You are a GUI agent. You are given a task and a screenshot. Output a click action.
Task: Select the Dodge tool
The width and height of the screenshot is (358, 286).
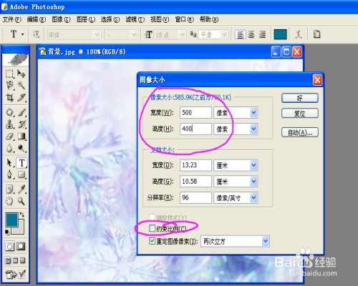(21, 148)
